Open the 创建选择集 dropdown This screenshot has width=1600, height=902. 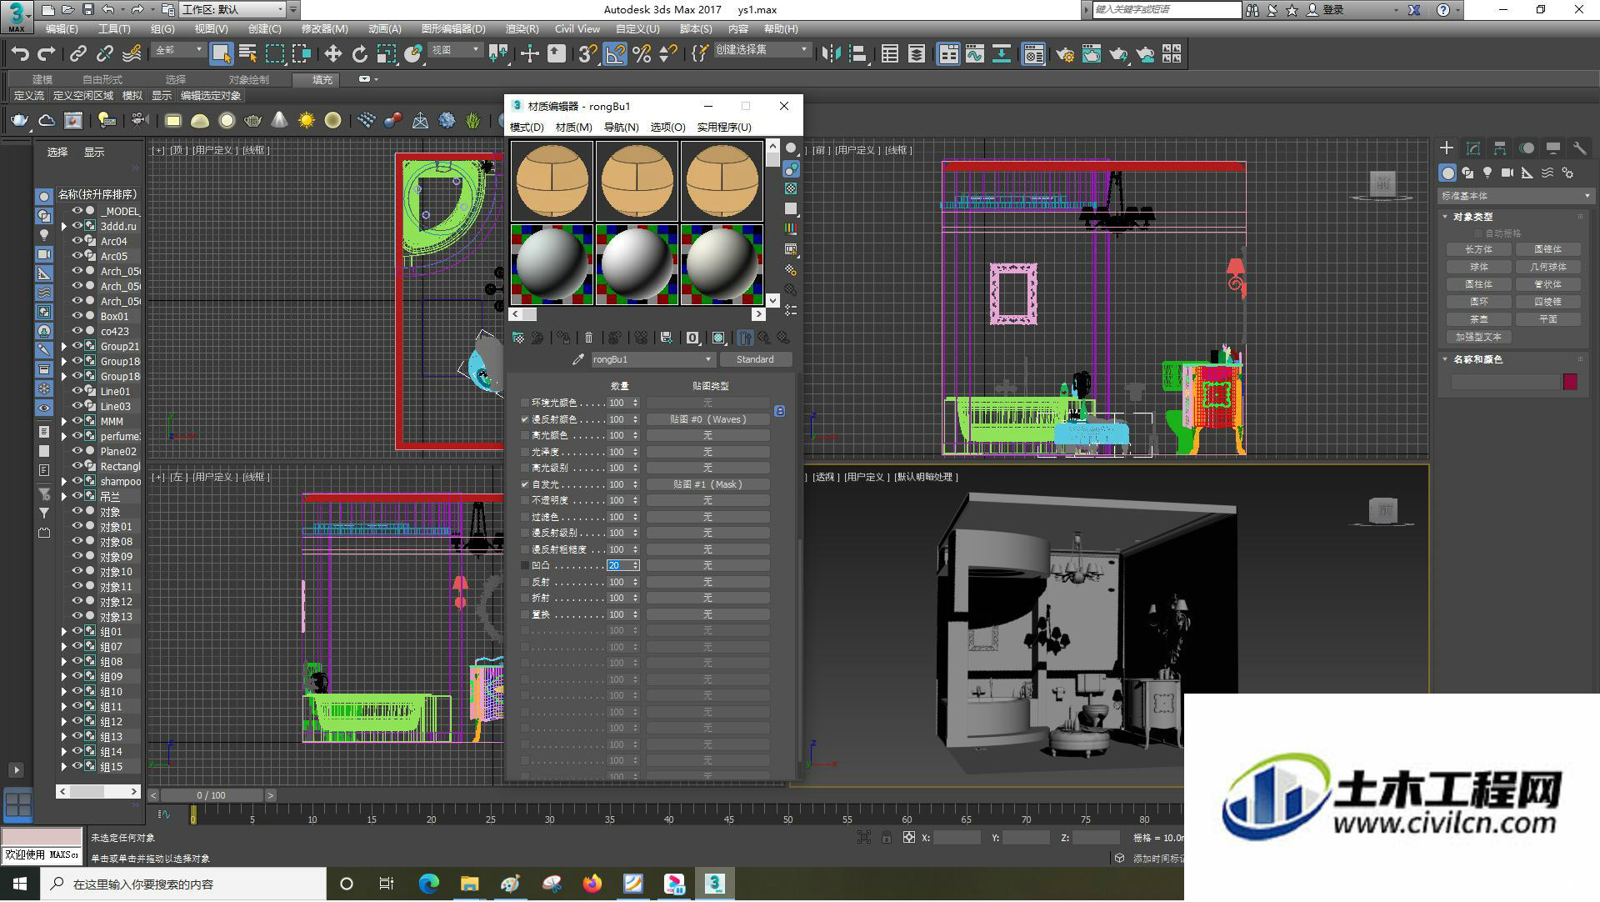point(762,50)
